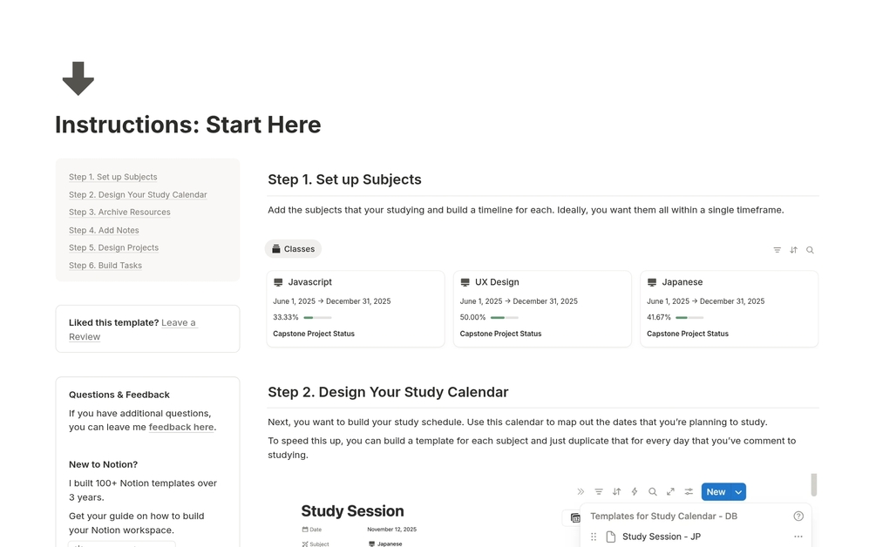Select the Classes view tab

[x=293, y=249]
